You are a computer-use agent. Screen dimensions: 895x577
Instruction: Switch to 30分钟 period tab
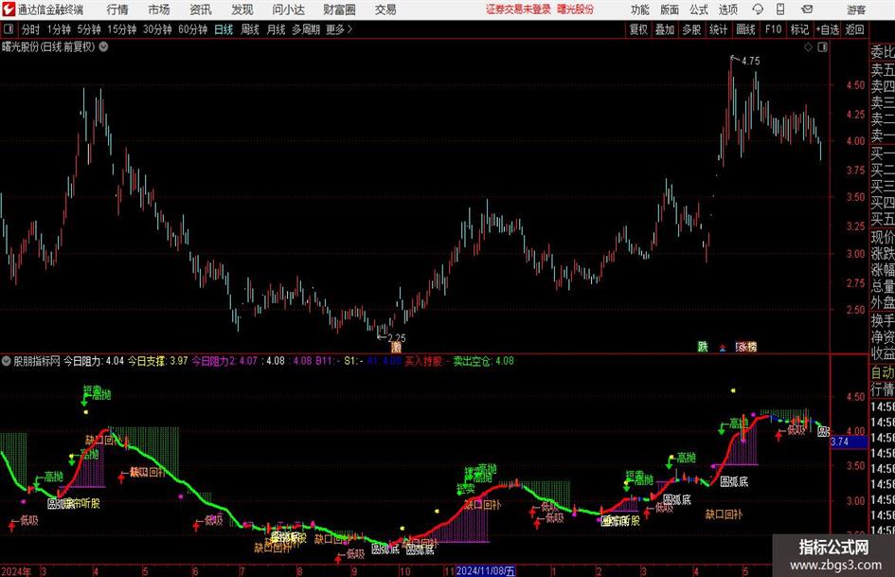click(x=157, y=29)
